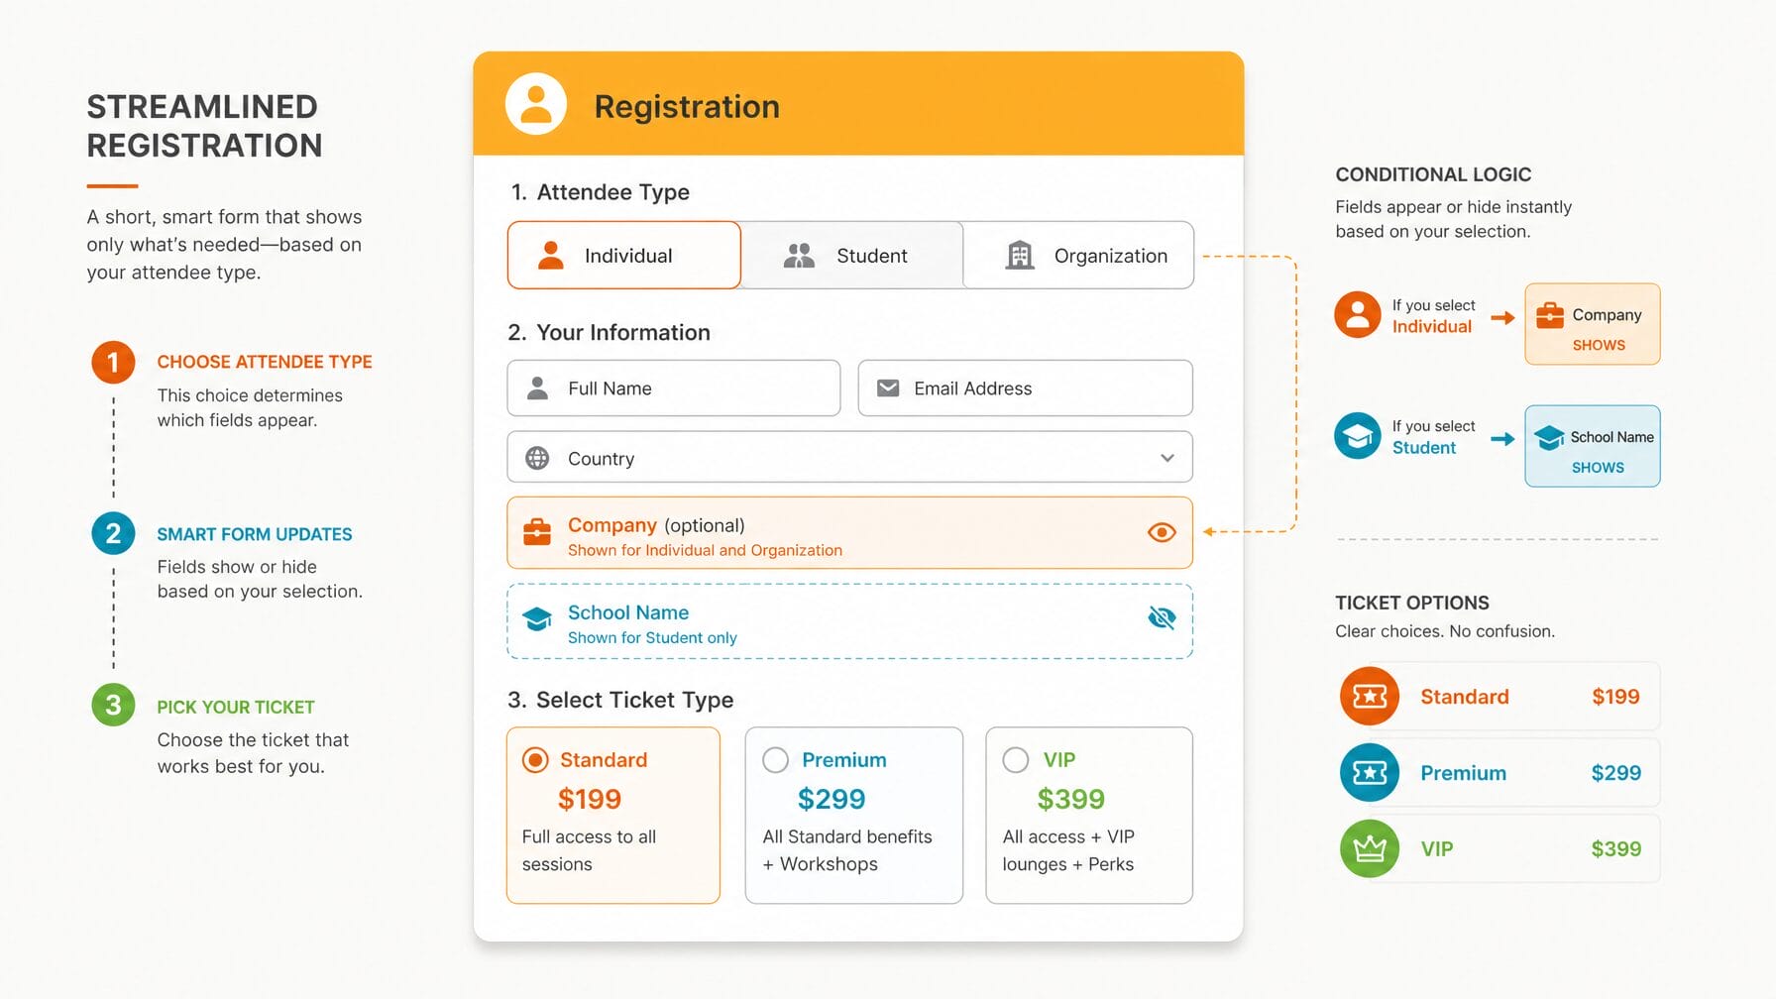Click the user avatar icon beside Registration
Image resolution: width=1776 pixels, height=999 pixels.
click(x=536, y=104)
